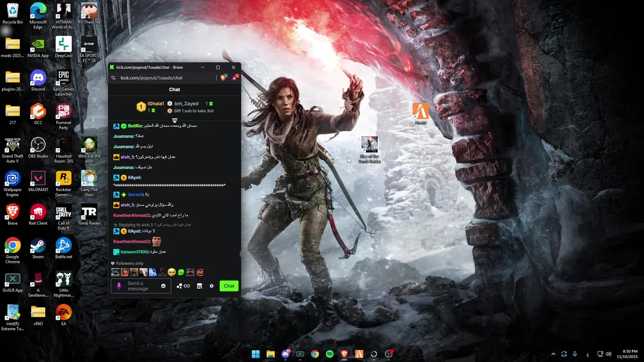Select the NVIDIA App desktop icon

[38, 47]
